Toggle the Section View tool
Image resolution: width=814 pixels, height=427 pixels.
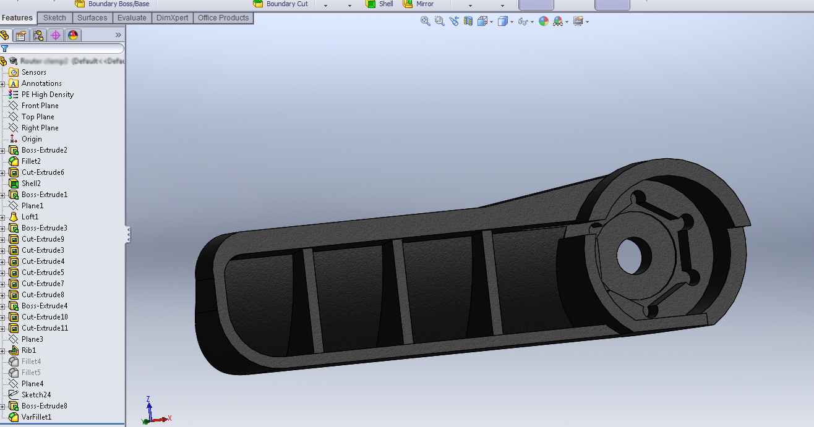[468, 21]
